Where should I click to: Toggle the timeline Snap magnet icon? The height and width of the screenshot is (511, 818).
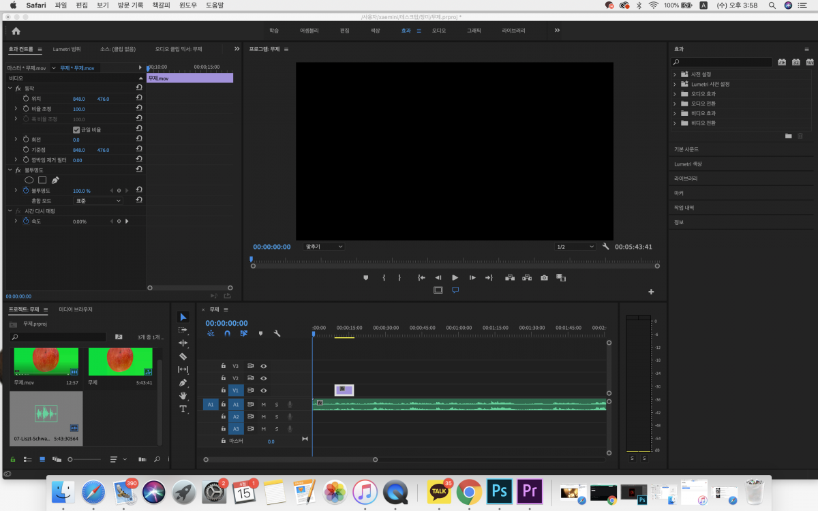coord(227,334)
